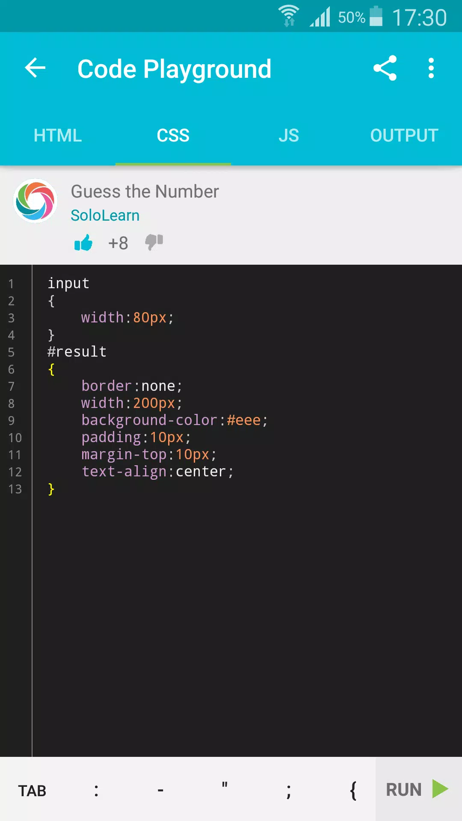Upvote with the thumbs-up icon

pyautogui.click(x=83, y=243)
